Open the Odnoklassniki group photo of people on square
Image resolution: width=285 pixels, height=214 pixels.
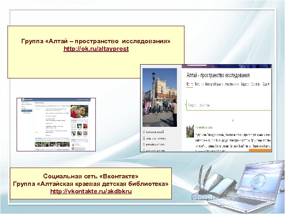(160, 97)
